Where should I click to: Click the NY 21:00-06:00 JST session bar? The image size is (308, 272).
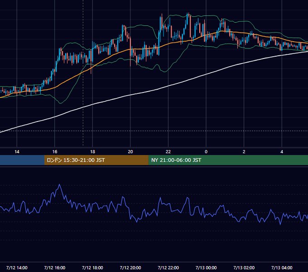[x=228, y=160]
